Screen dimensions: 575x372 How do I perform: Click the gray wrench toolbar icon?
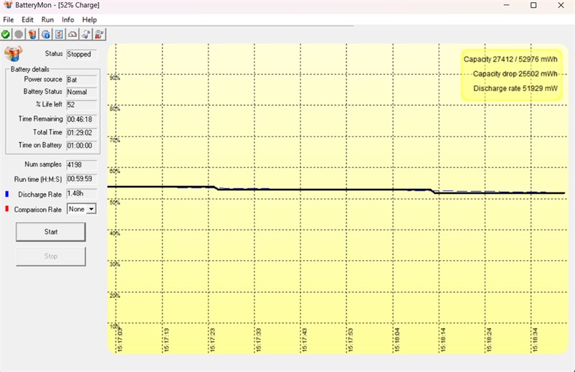click(86, 34)
